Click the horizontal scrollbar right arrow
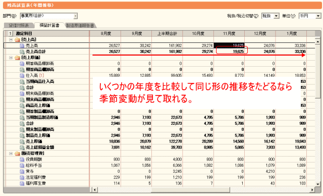This screenshot has height=196, width=323. (312, 189)
